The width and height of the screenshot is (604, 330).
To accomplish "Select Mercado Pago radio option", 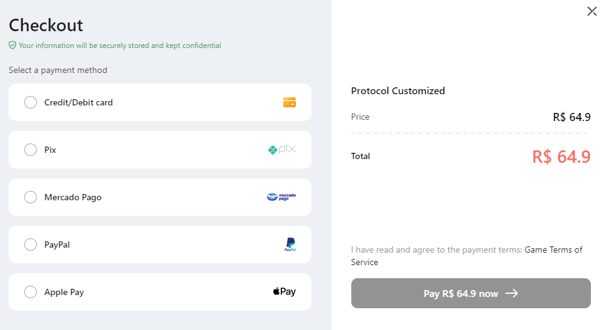I will [x=31, y=197].
